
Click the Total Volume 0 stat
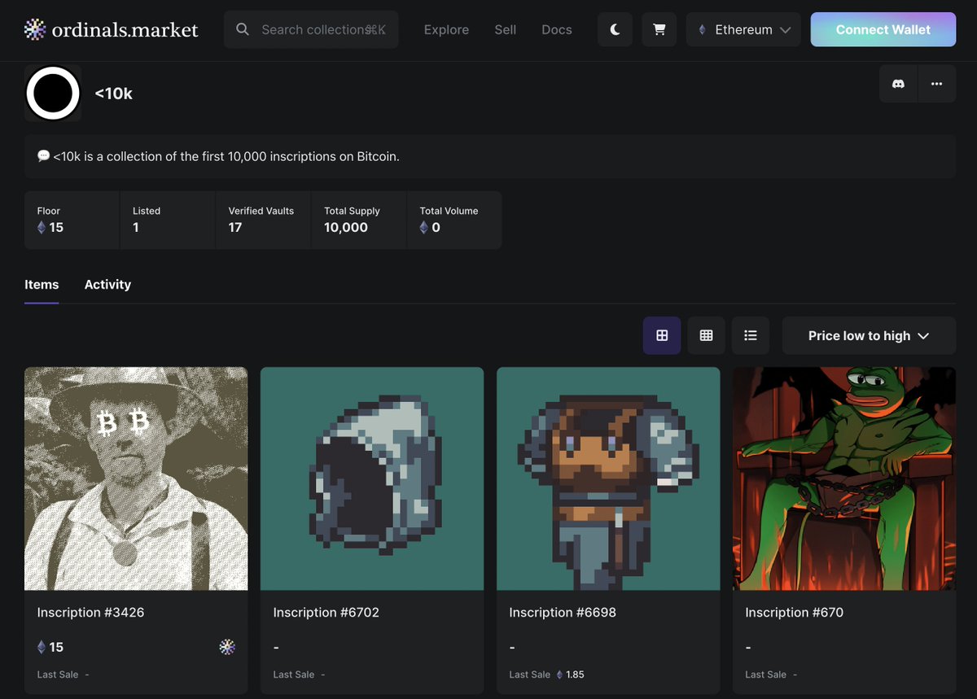pyautogui.click(x=454, y=220)
